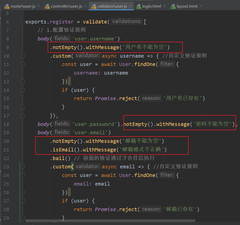Click the HTML file icon on login.html tab

tap(139, 7)
